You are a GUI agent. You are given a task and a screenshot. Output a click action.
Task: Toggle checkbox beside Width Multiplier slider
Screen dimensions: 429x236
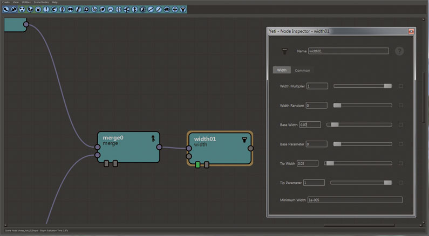(400, 86)
